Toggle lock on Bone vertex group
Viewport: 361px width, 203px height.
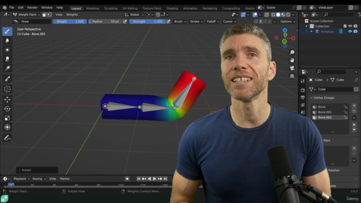346,107
